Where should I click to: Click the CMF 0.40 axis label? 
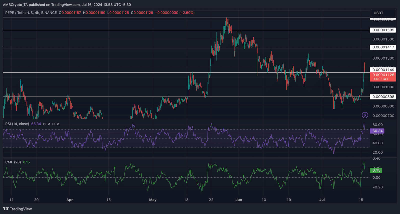coord(376,159)
